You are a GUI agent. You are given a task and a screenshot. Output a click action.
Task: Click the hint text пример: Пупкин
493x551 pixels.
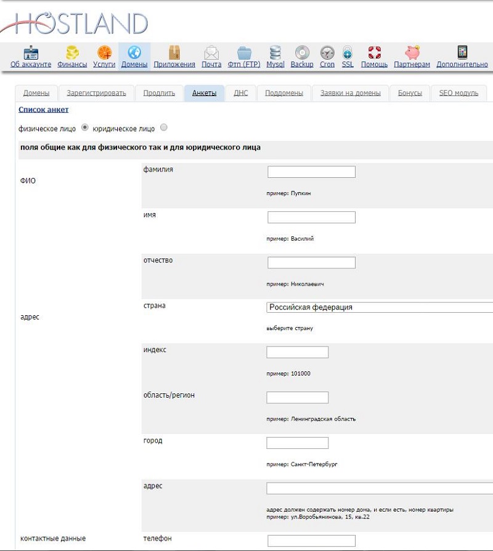click(x=288, y=193)
